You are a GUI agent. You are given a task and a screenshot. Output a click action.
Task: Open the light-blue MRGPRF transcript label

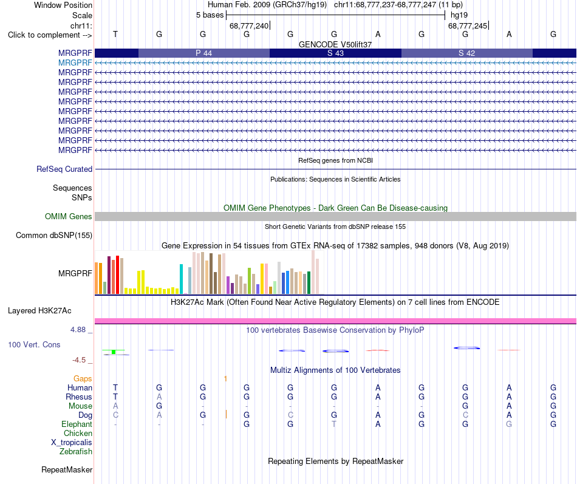(75, 63)
